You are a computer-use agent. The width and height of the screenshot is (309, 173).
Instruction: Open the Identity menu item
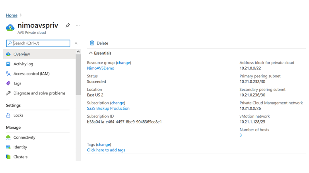pos(20,147)
